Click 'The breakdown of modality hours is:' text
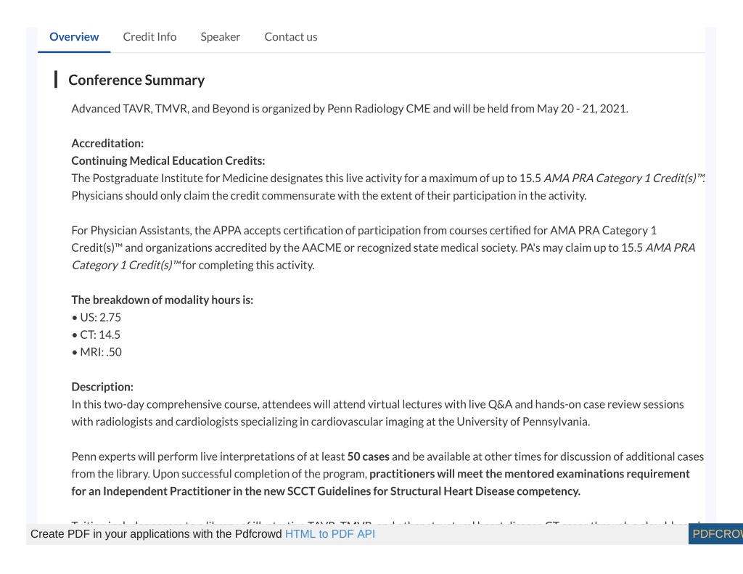 coord(163,300)
